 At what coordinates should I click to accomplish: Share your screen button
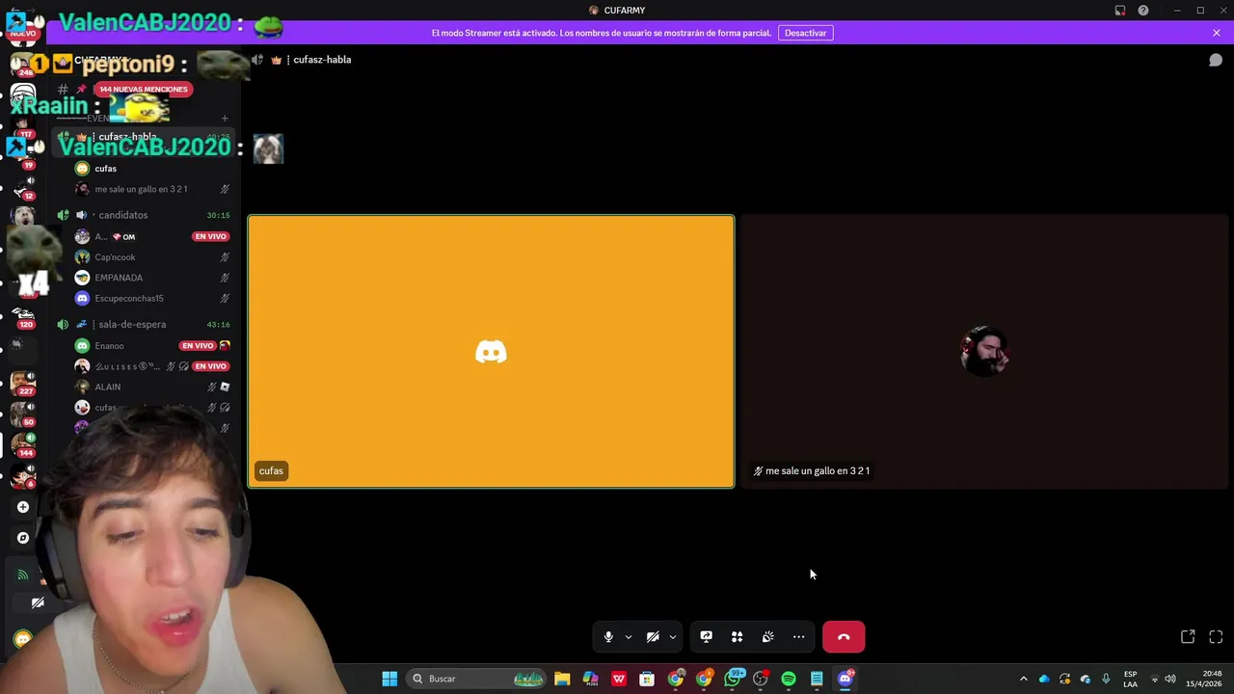706,637
